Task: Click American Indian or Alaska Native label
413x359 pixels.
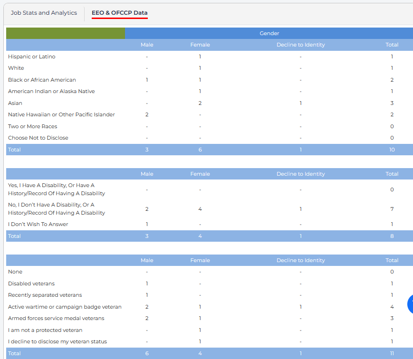Action: tap(51, 91)
